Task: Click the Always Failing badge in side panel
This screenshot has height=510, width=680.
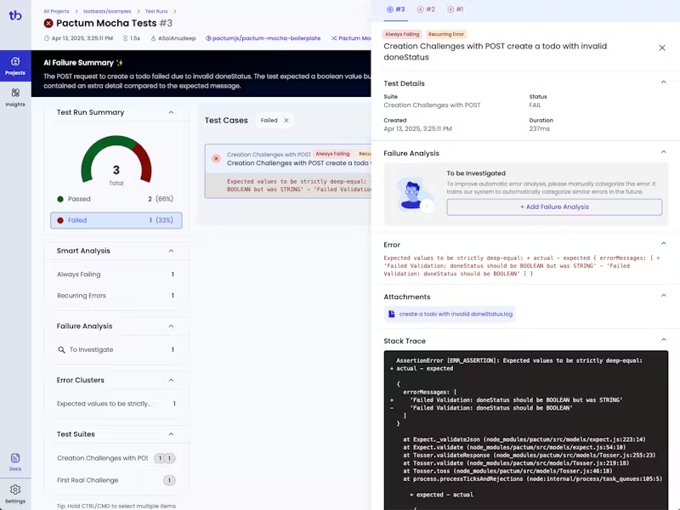Action: click(x=402, y=34)
